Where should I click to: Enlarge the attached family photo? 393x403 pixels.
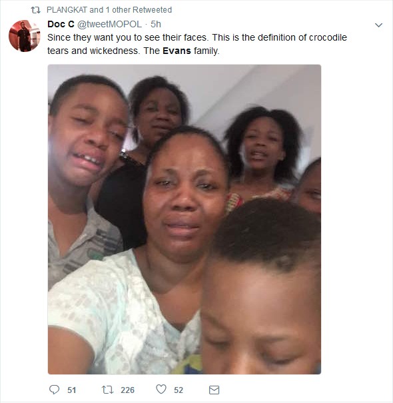tap(185, 219)
